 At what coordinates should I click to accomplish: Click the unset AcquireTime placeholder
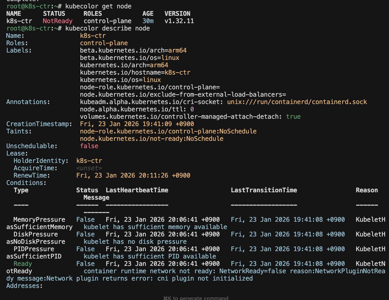89,168
